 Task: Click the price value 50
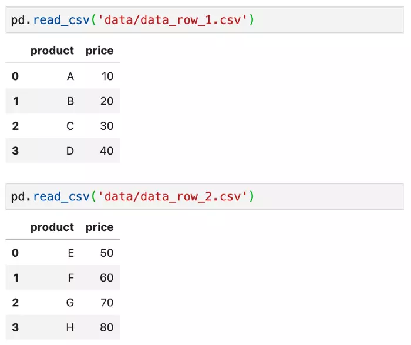point(106,253)
